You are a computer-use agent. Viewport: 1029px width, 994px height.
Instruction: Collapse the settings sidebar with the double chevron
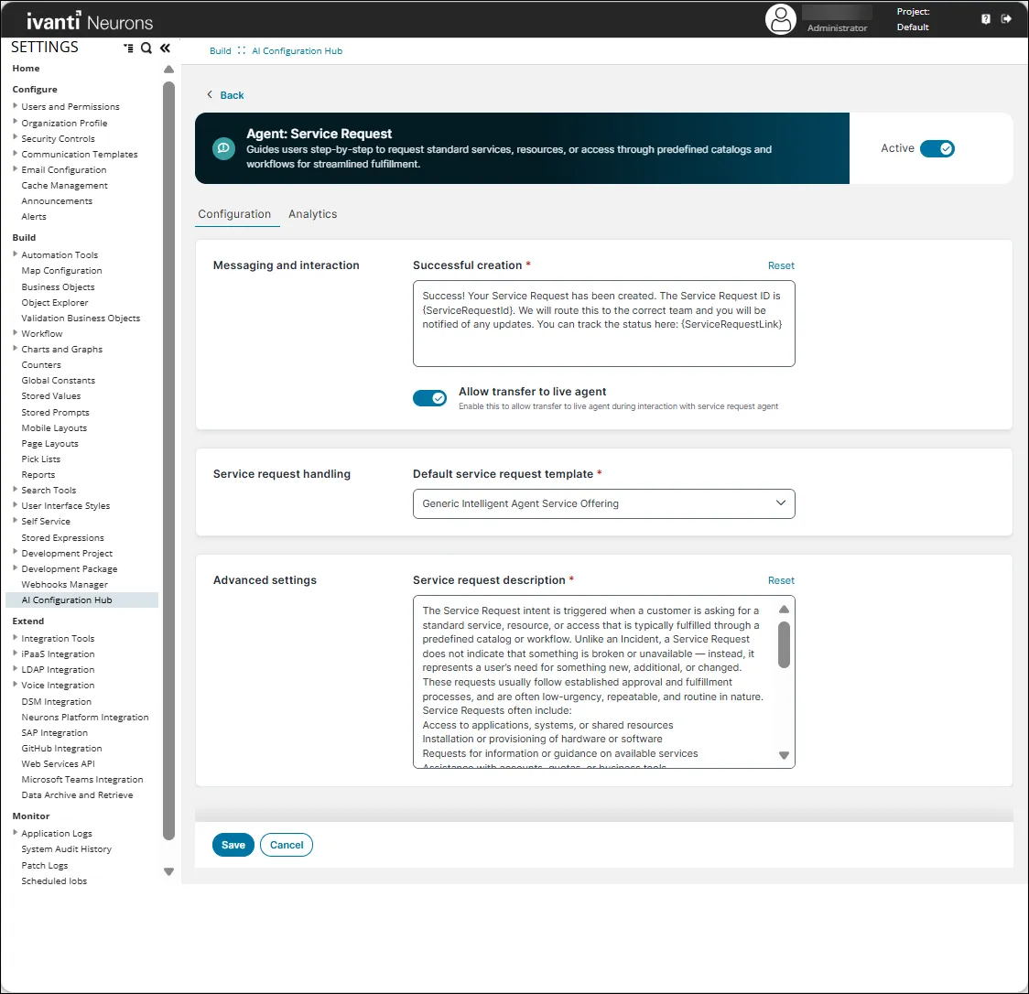coord(165,48)
